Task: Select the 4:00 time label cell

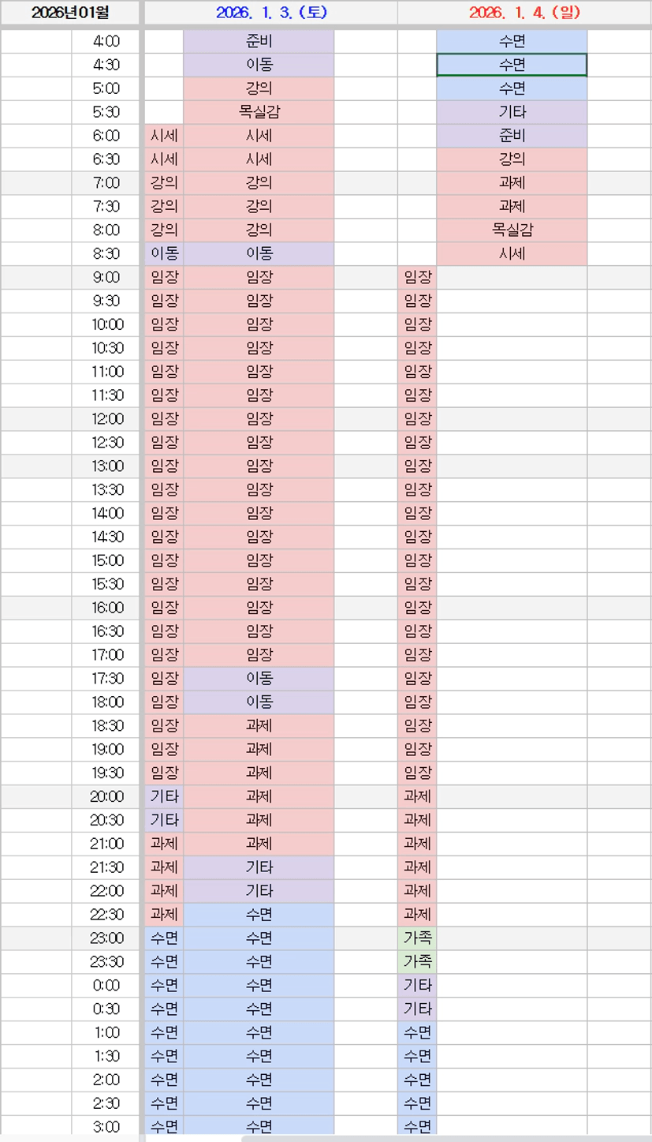Action: (x=106, y=41)
